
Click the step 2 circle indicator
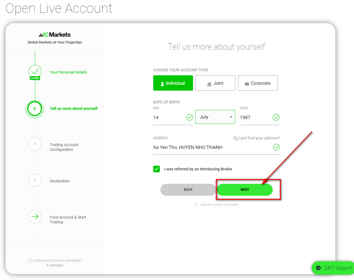[x=35, y=108]
